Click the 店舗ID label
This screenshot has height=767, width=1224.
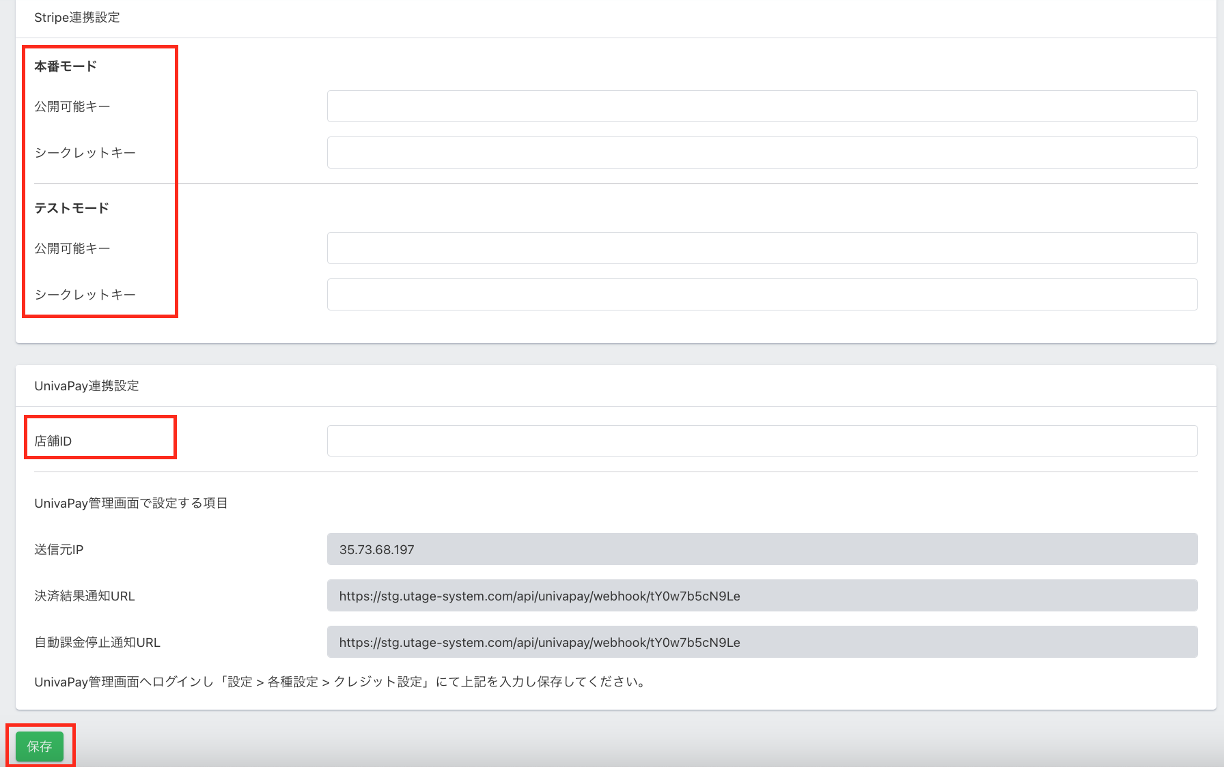[53, 442]
